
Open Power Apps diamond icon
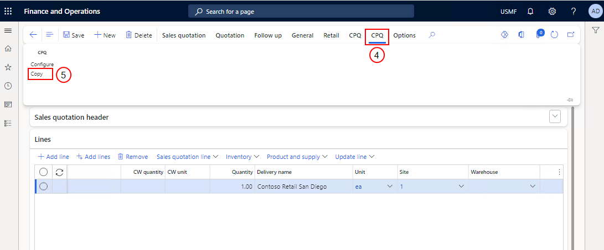coord(504,35)
